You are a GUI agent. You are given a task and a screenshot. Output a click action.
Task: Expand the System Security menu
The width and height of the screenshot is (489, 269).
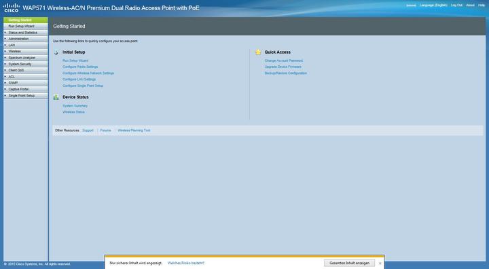(x=26, y=64)
